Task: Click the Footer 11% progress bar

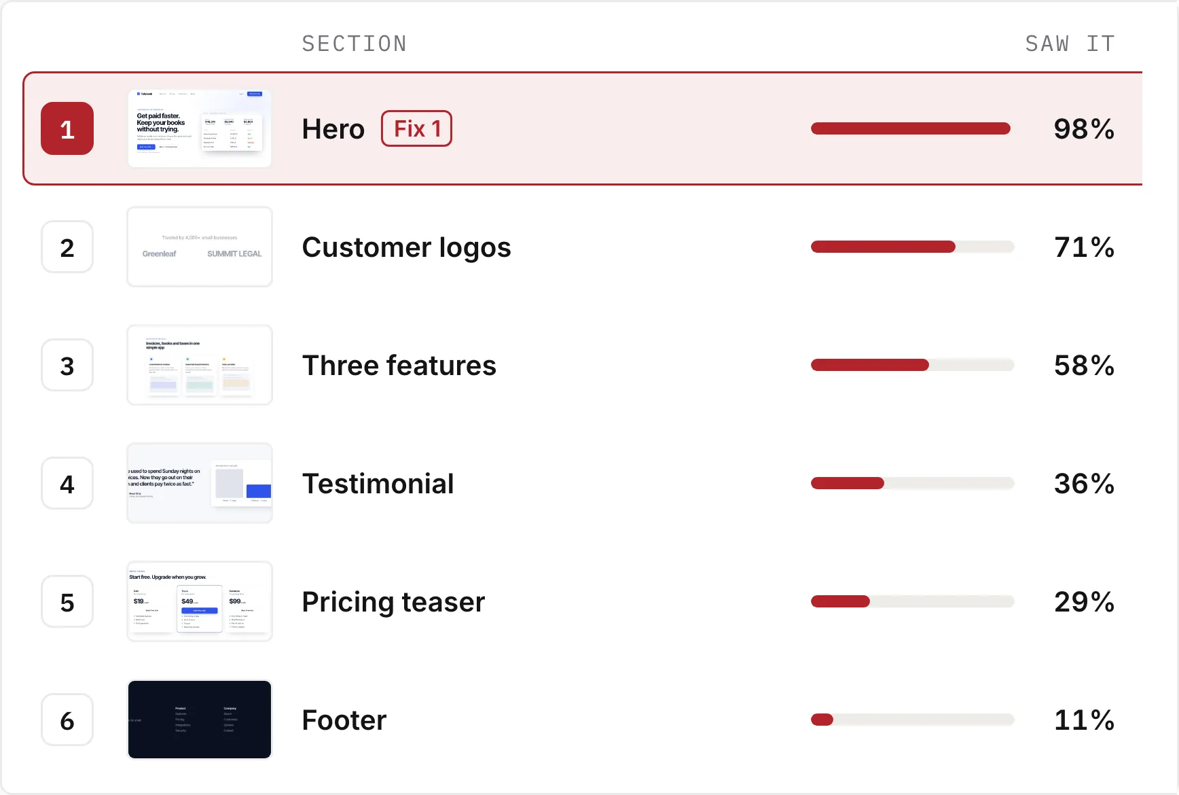Action: pos(912,720)
